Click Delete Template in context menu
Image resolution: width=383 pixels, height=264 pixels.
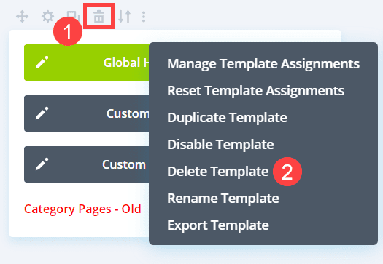pos(218,171)
